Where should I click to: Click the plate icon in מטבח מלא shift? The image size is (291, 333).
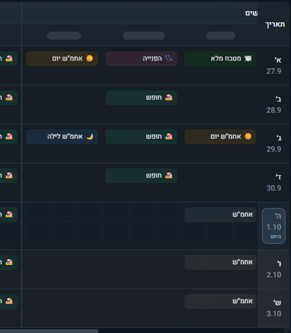click(x=248, y=58)
